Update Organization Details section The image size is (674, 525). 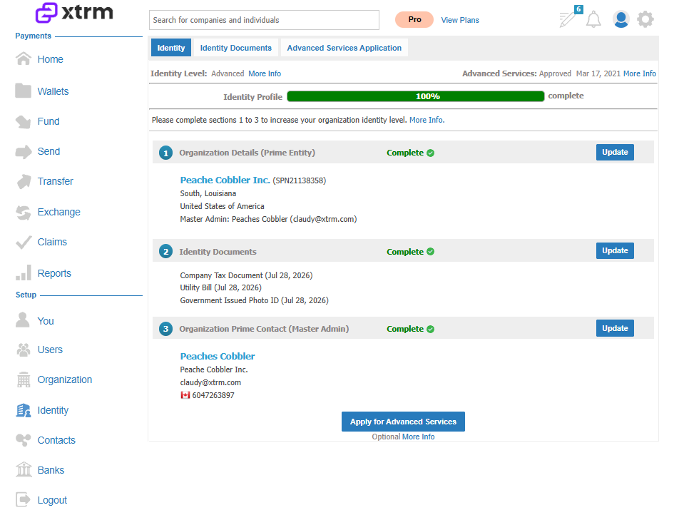click(x=615, y=152)
